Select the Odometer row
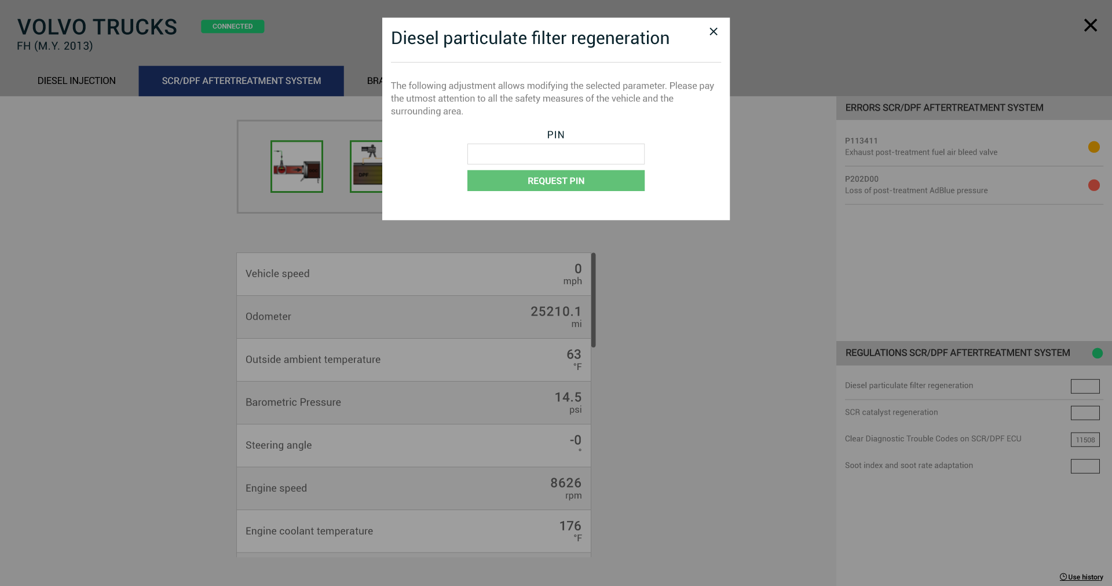This screenshot has height=586, width=1112. coord(414,317)
